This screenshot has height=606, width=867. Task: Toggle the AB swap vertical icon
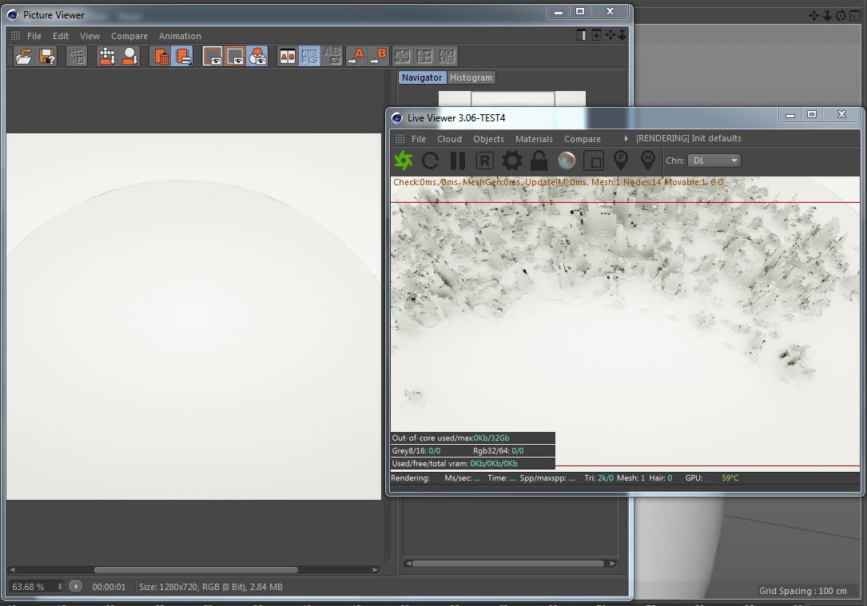(310, 56)
